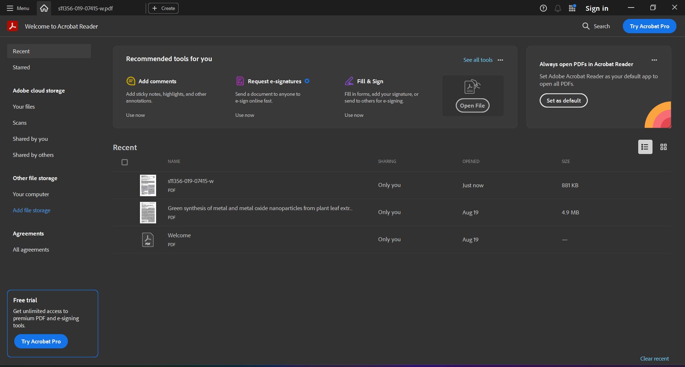Click the Create button

164,8
